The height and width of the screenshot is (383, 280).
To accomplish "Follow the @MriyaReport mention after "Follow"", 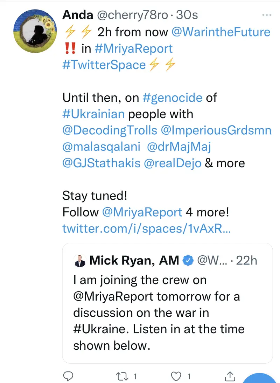I will click(142, 212).
